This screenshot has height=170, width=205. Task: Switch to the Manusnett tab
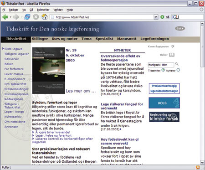127,39
